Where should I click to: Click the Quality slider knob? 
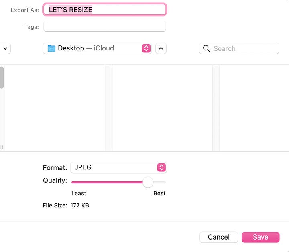click(x=148, y=182)
